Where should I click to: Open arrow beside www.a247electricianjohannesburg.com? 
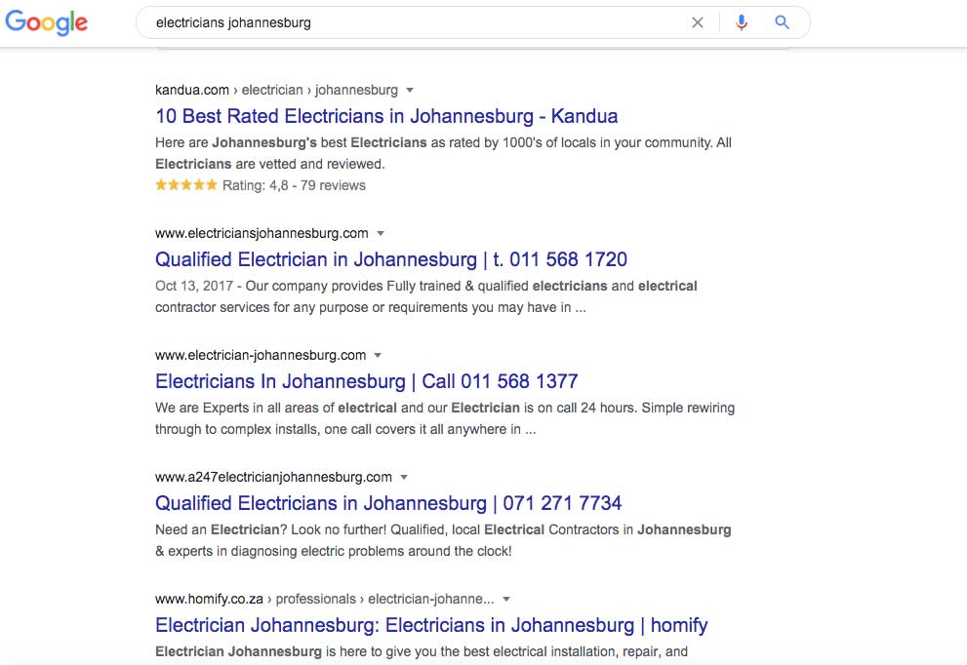pos(404,478)
